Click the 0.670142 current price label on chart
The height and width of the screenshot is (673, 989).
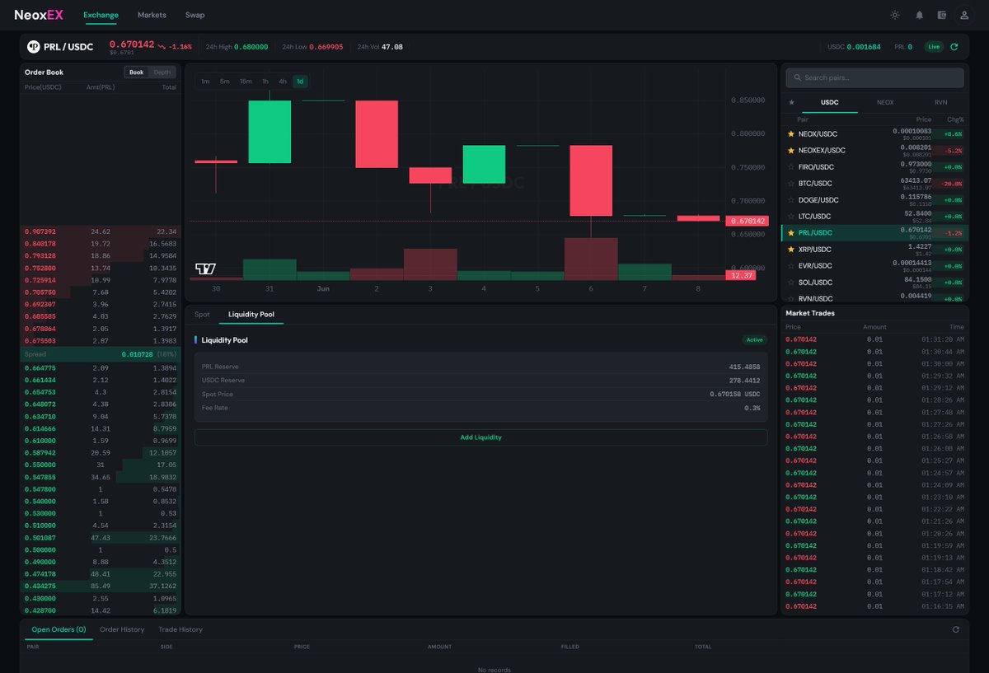click(x=747, y=221)
